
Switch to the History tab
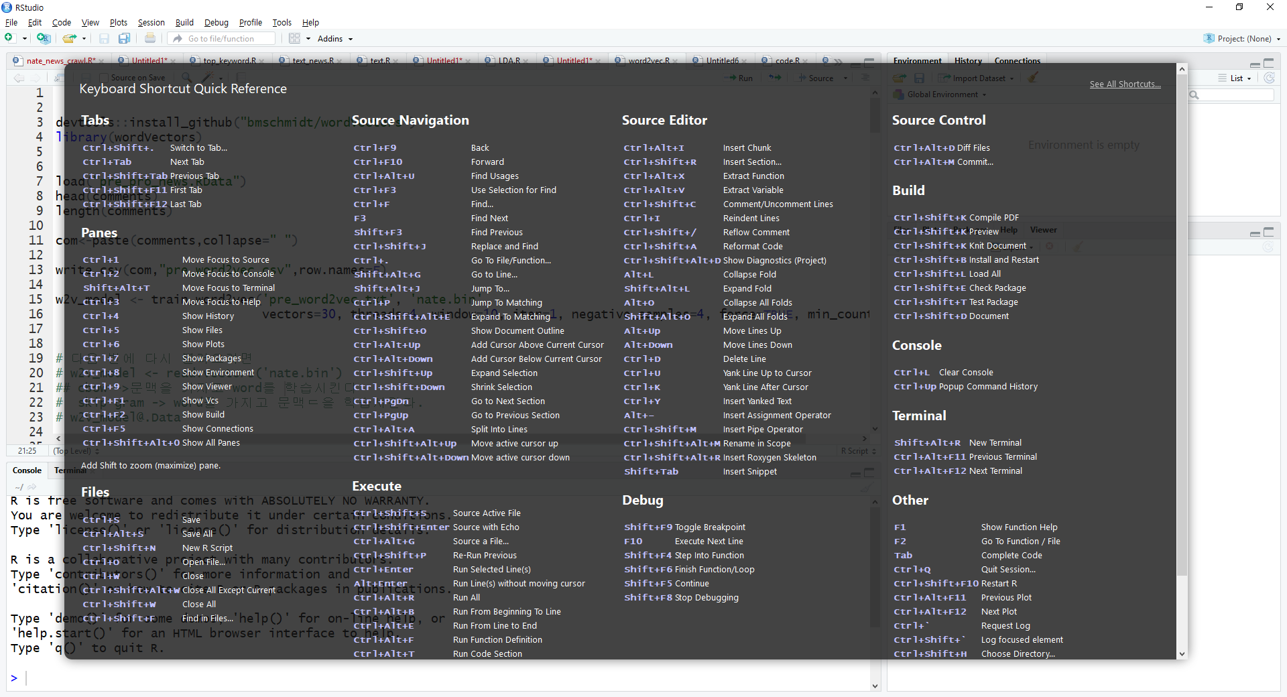968,61
